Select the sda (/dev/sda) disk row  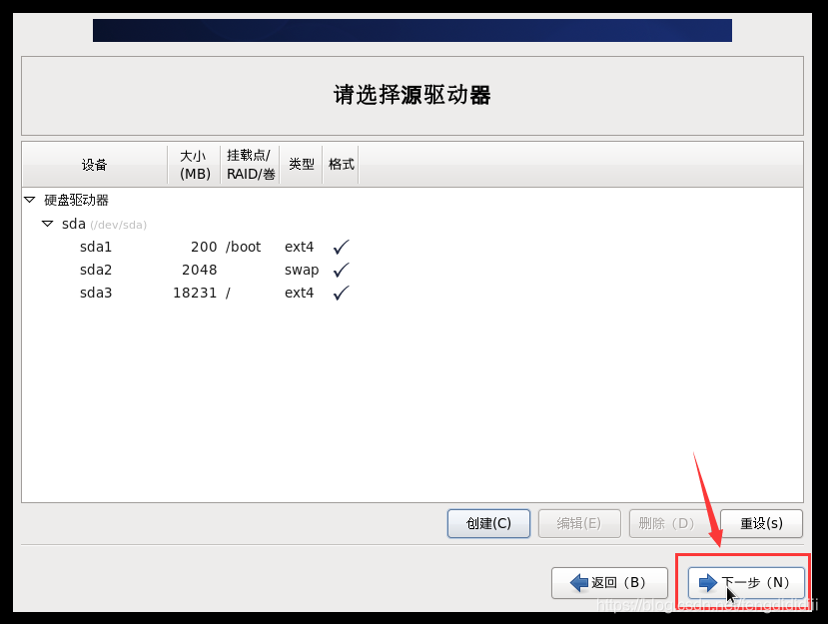(x=413, y=224)
